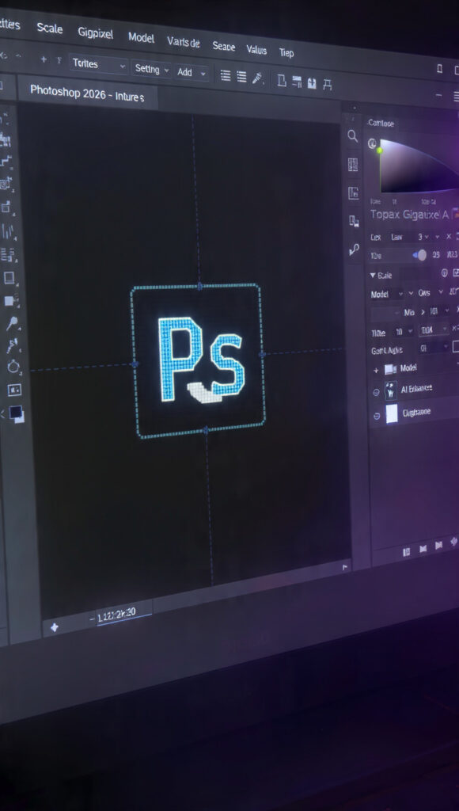Click the magnifier search icon in side strip
Screen dimensions: 459x811
[x=352, y=136]
